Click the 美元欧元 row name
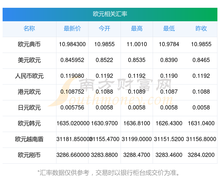The height and width of the screenshot is (181, 220). pyautogui.click(x=29, y=60)
